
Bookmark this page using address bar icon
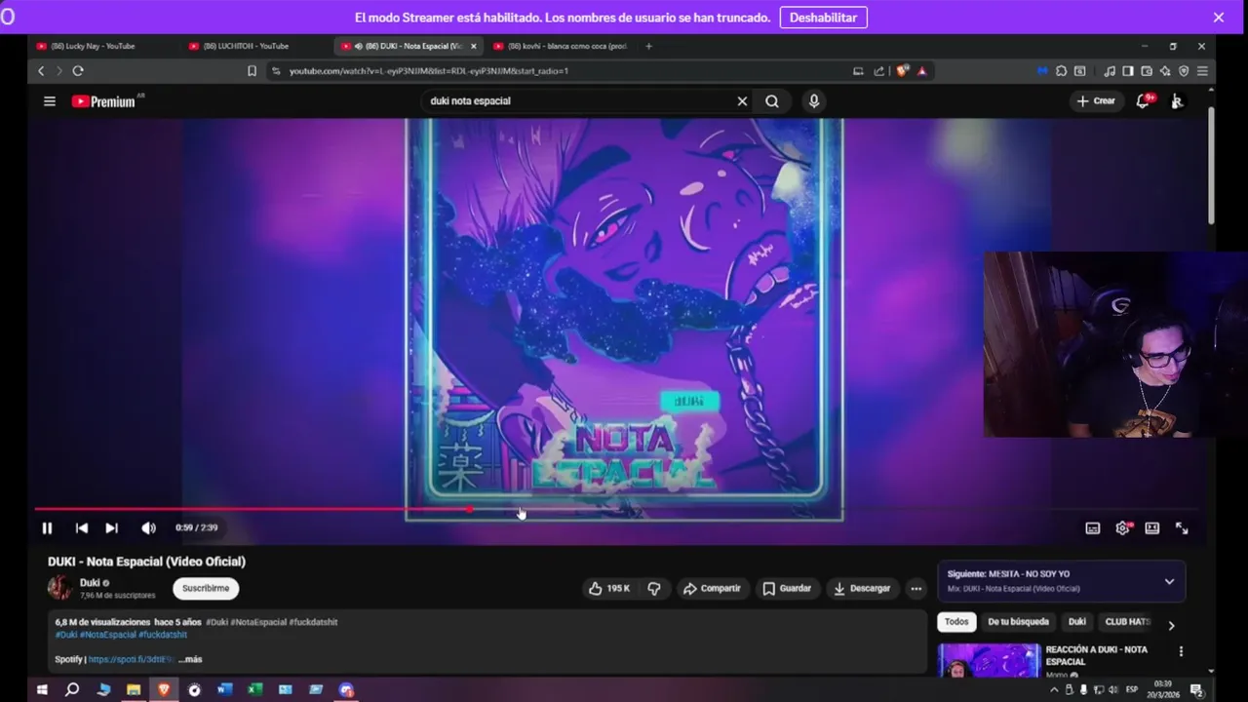[x=252, y=71]
